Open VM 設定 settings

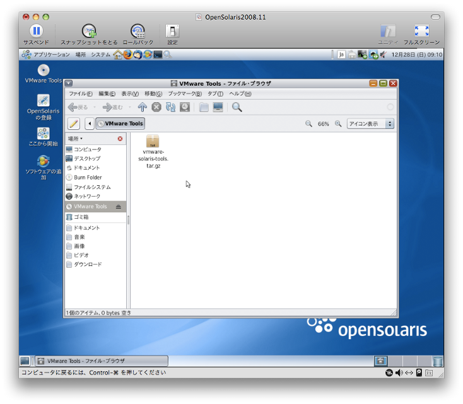tap(172, 35)
